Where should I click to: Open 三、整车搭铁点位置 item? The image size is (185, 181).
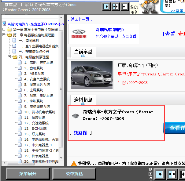coord(34,52)
